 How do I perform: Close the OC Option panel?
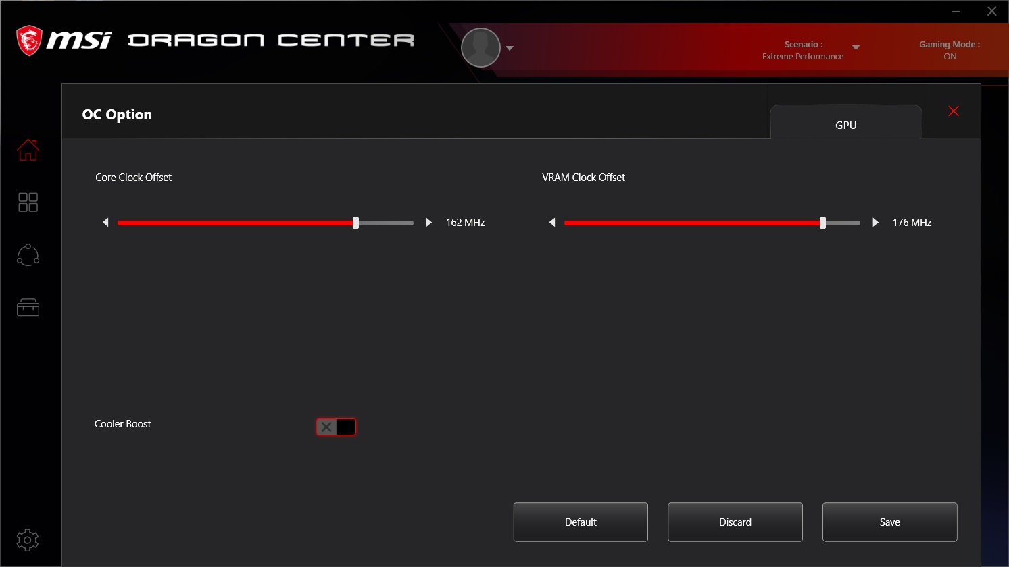point(954,111)
